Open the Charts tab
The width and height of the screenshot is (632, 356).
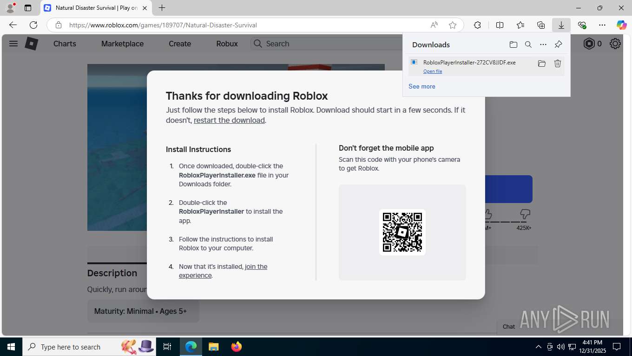[x=65, y=44]
